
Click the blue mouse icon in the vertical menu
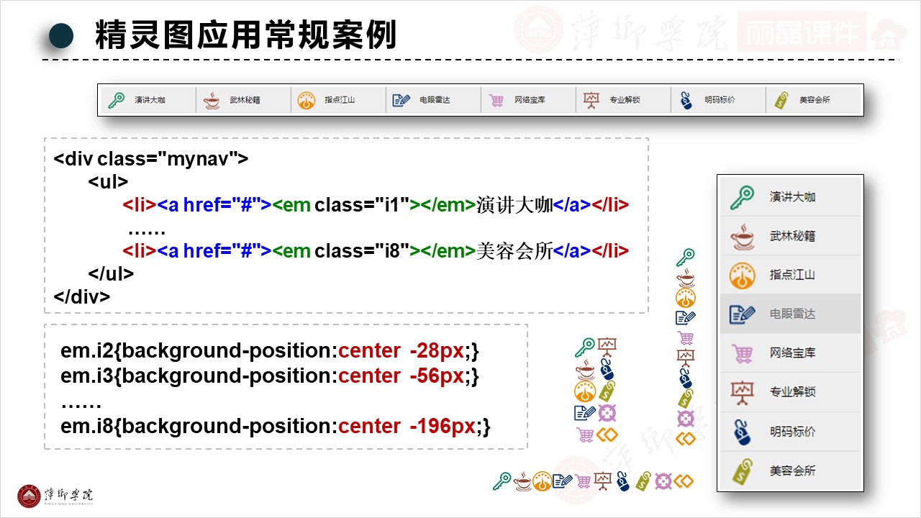point(743,432)
